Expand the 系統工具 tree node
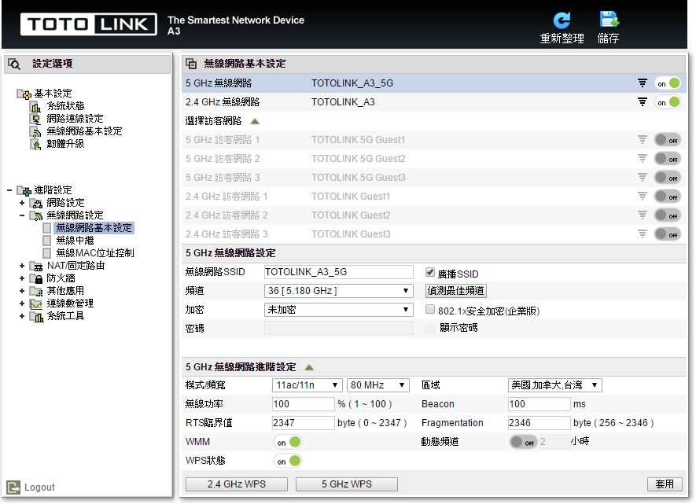The image size is (696, 504). pos(22,316)
